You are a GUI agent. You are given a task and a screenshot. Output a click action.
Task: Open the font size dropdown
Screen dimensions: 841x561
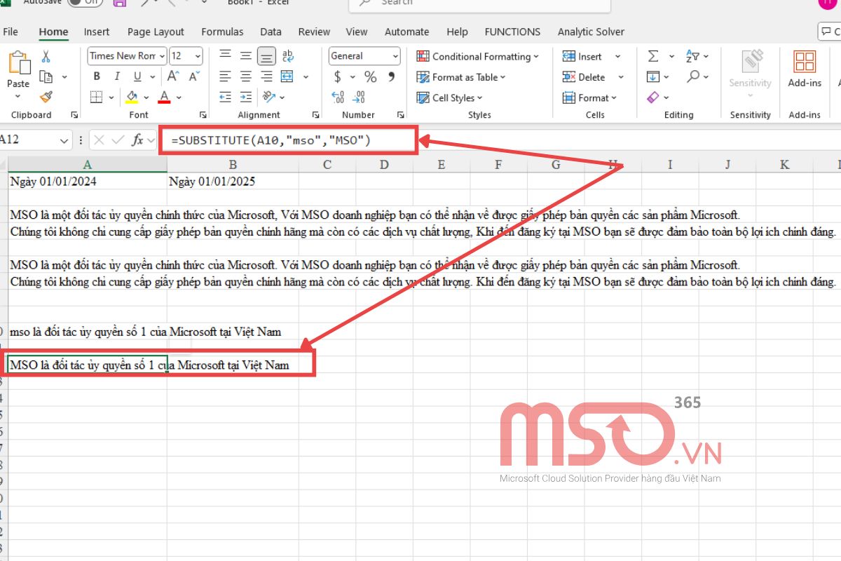pos(198,56)
